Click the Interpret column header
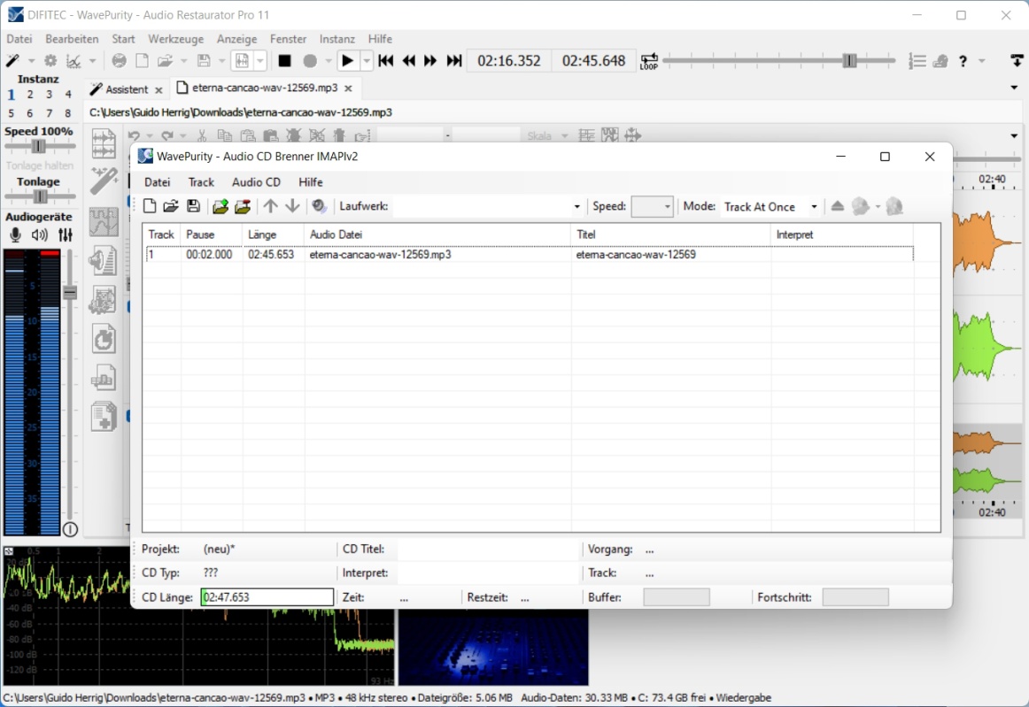Screen dimensions: 1029x707 (842, 234)
